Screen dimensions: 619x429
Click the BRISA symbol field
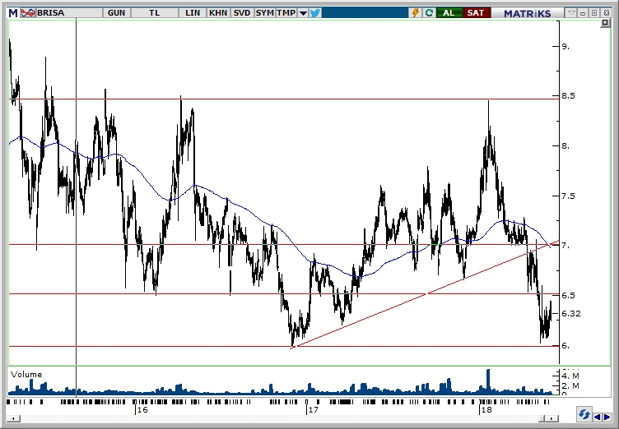click(69, 13)
